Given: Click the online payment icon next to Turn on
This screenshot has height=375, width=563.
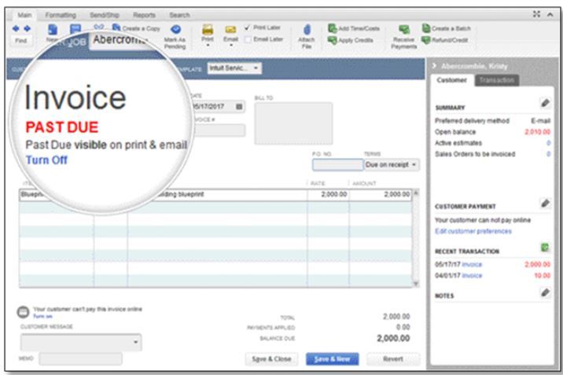Looking at the screenshot, I should coord(23,312).
